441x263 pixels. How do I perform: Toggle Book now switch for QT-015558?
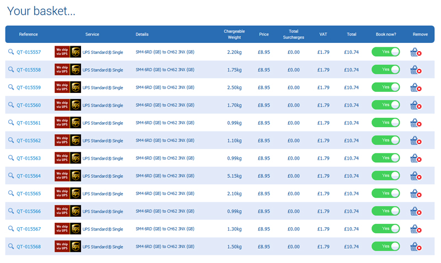[385, 70]
